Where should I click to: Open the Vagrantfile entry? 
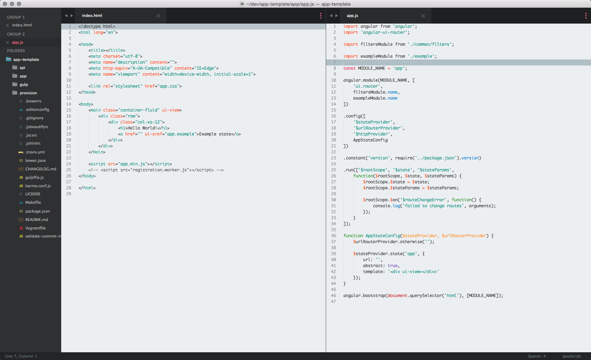36,228
